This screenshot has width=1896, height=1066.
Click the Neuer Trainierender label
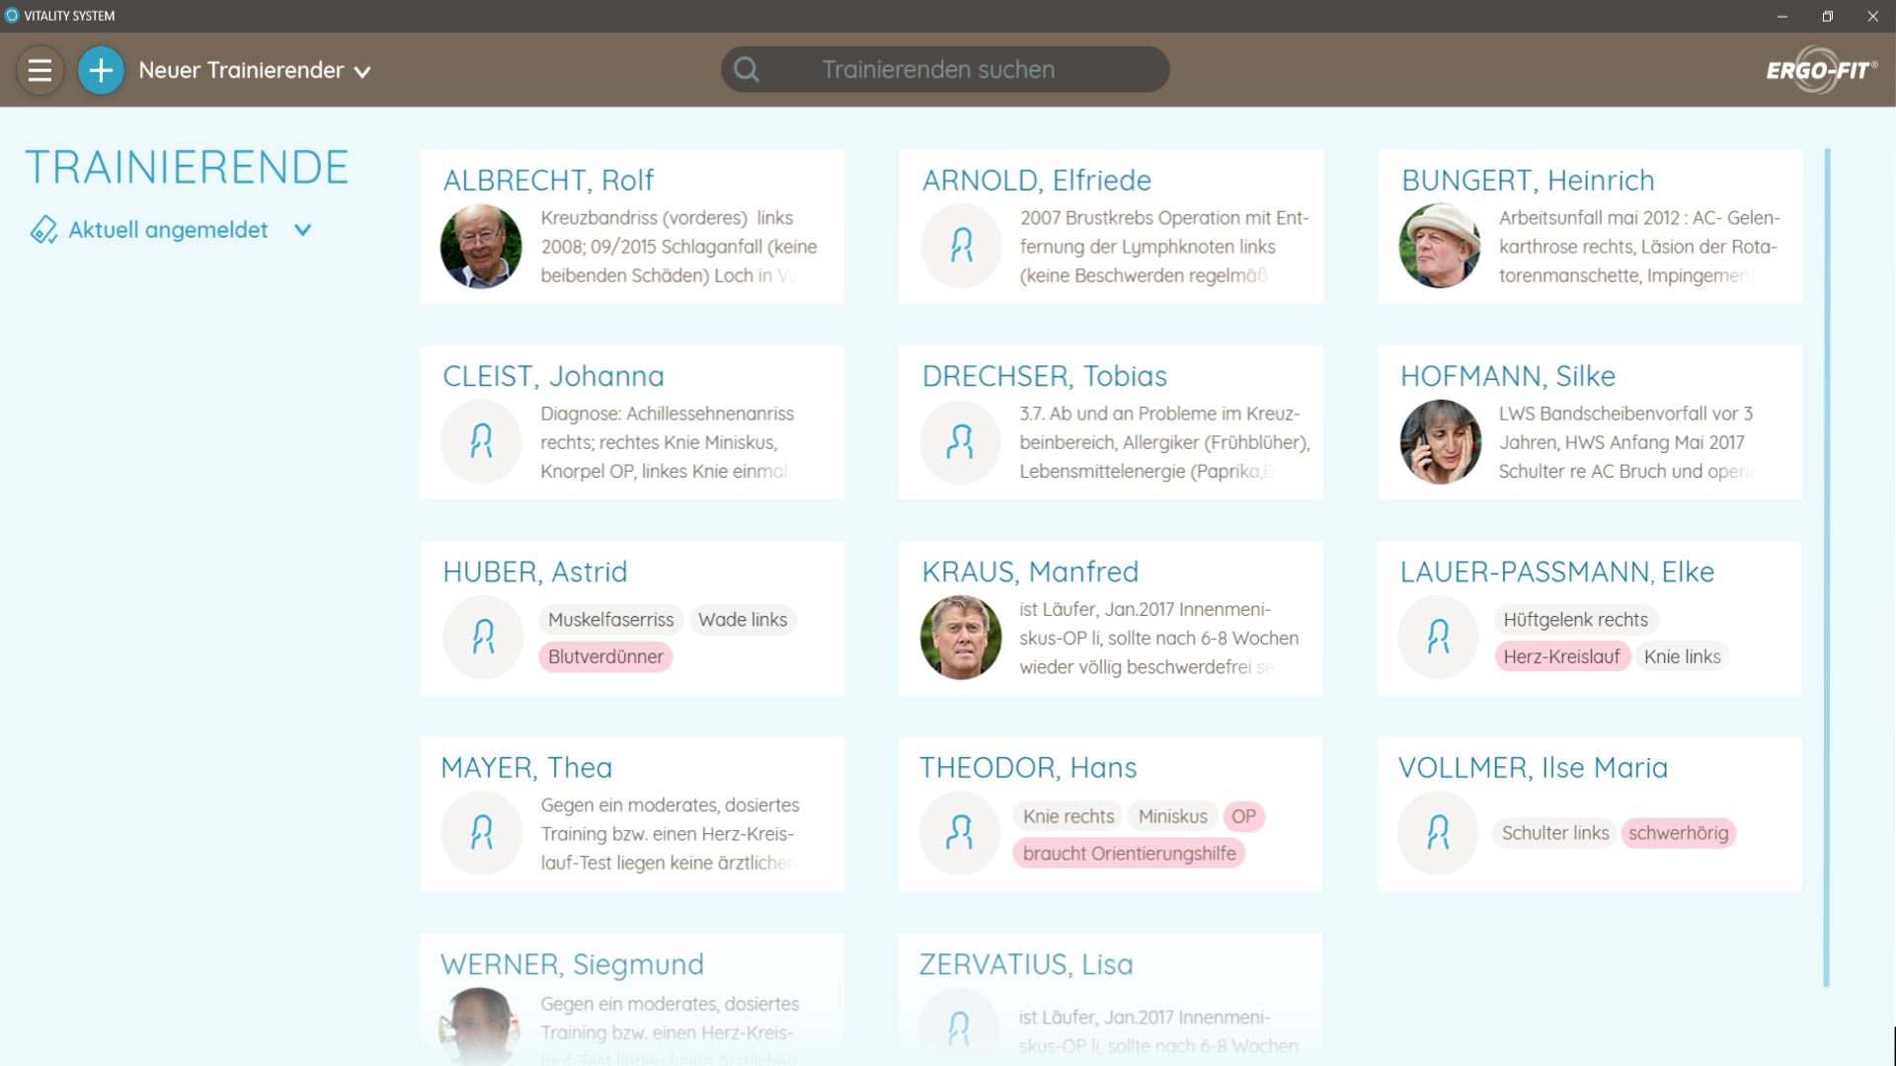pos(241,70)
